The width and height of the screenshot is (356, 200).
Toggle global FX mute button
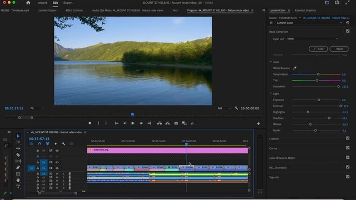(192, 123)
